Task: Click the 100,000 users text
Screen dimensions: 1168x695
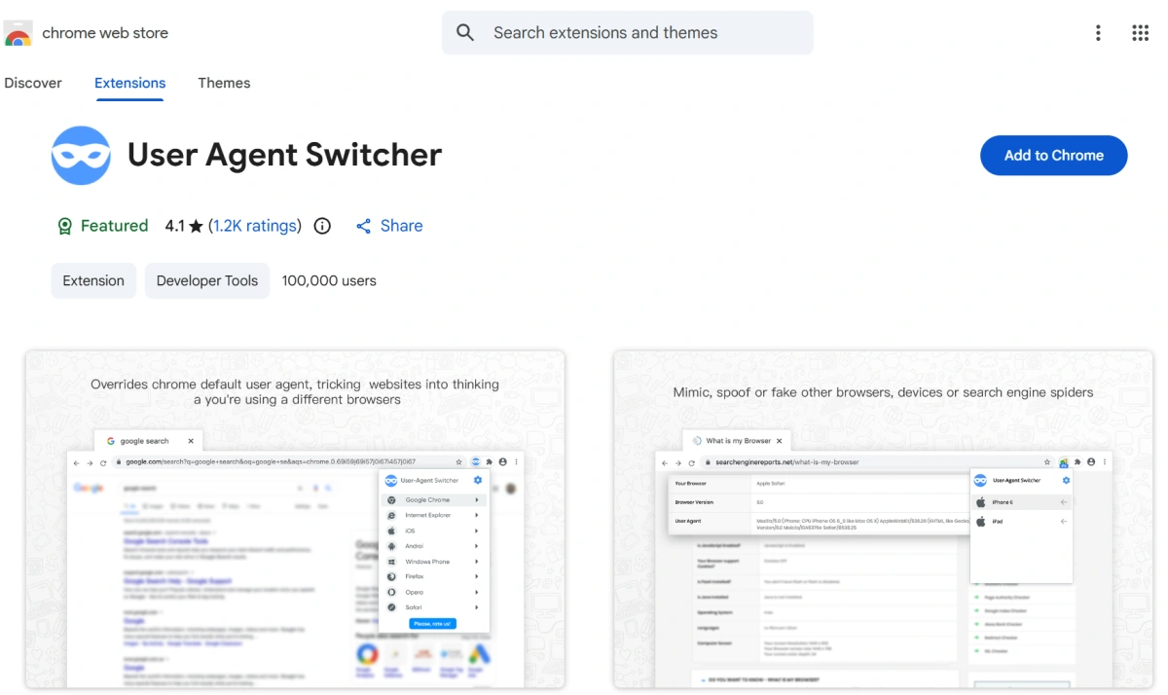Action: coord(329,280)
